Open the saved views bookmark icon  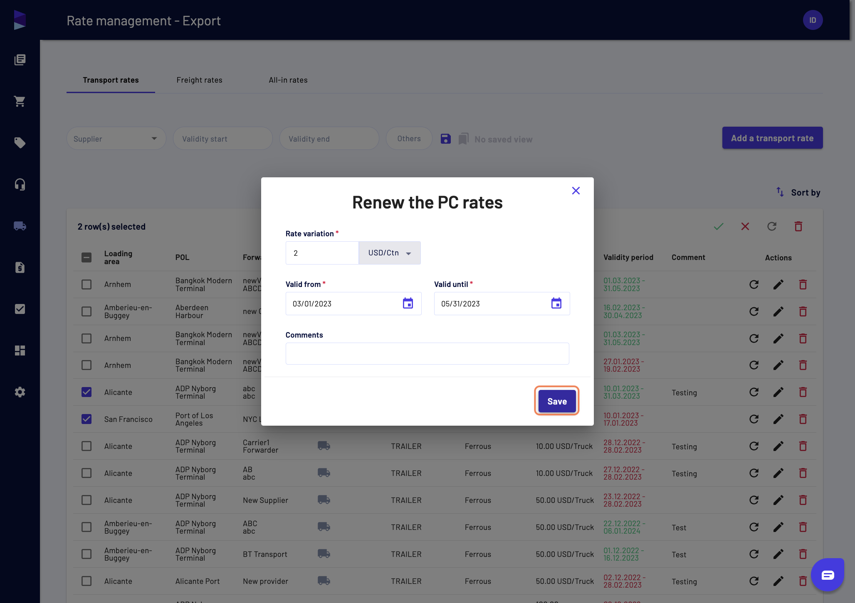tap(463, 139)
